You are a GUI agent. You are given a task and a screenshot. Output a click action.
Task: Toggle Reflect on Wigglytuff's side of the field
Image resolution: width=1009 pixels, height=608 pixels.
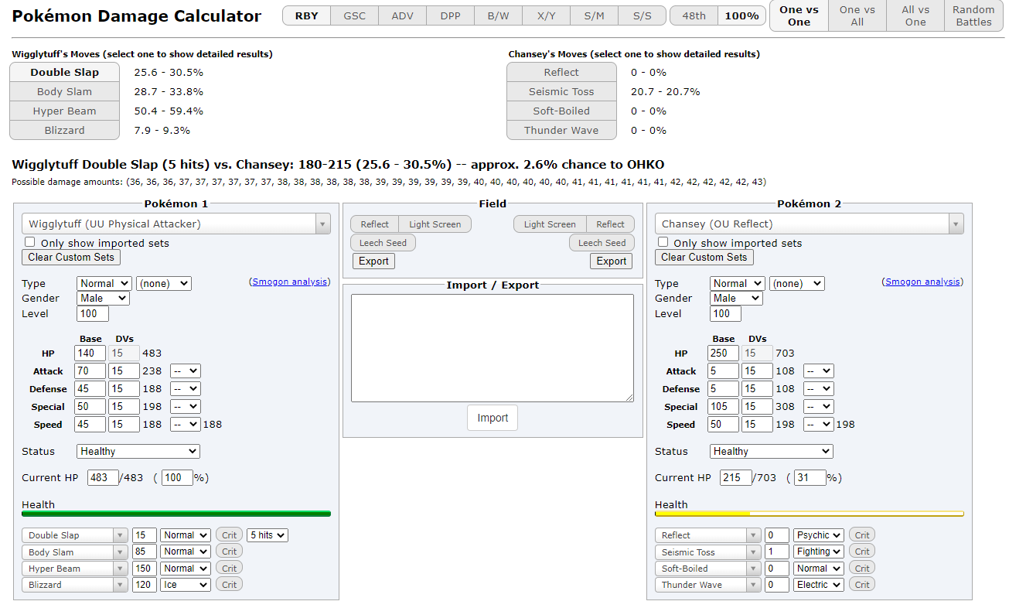375,224
